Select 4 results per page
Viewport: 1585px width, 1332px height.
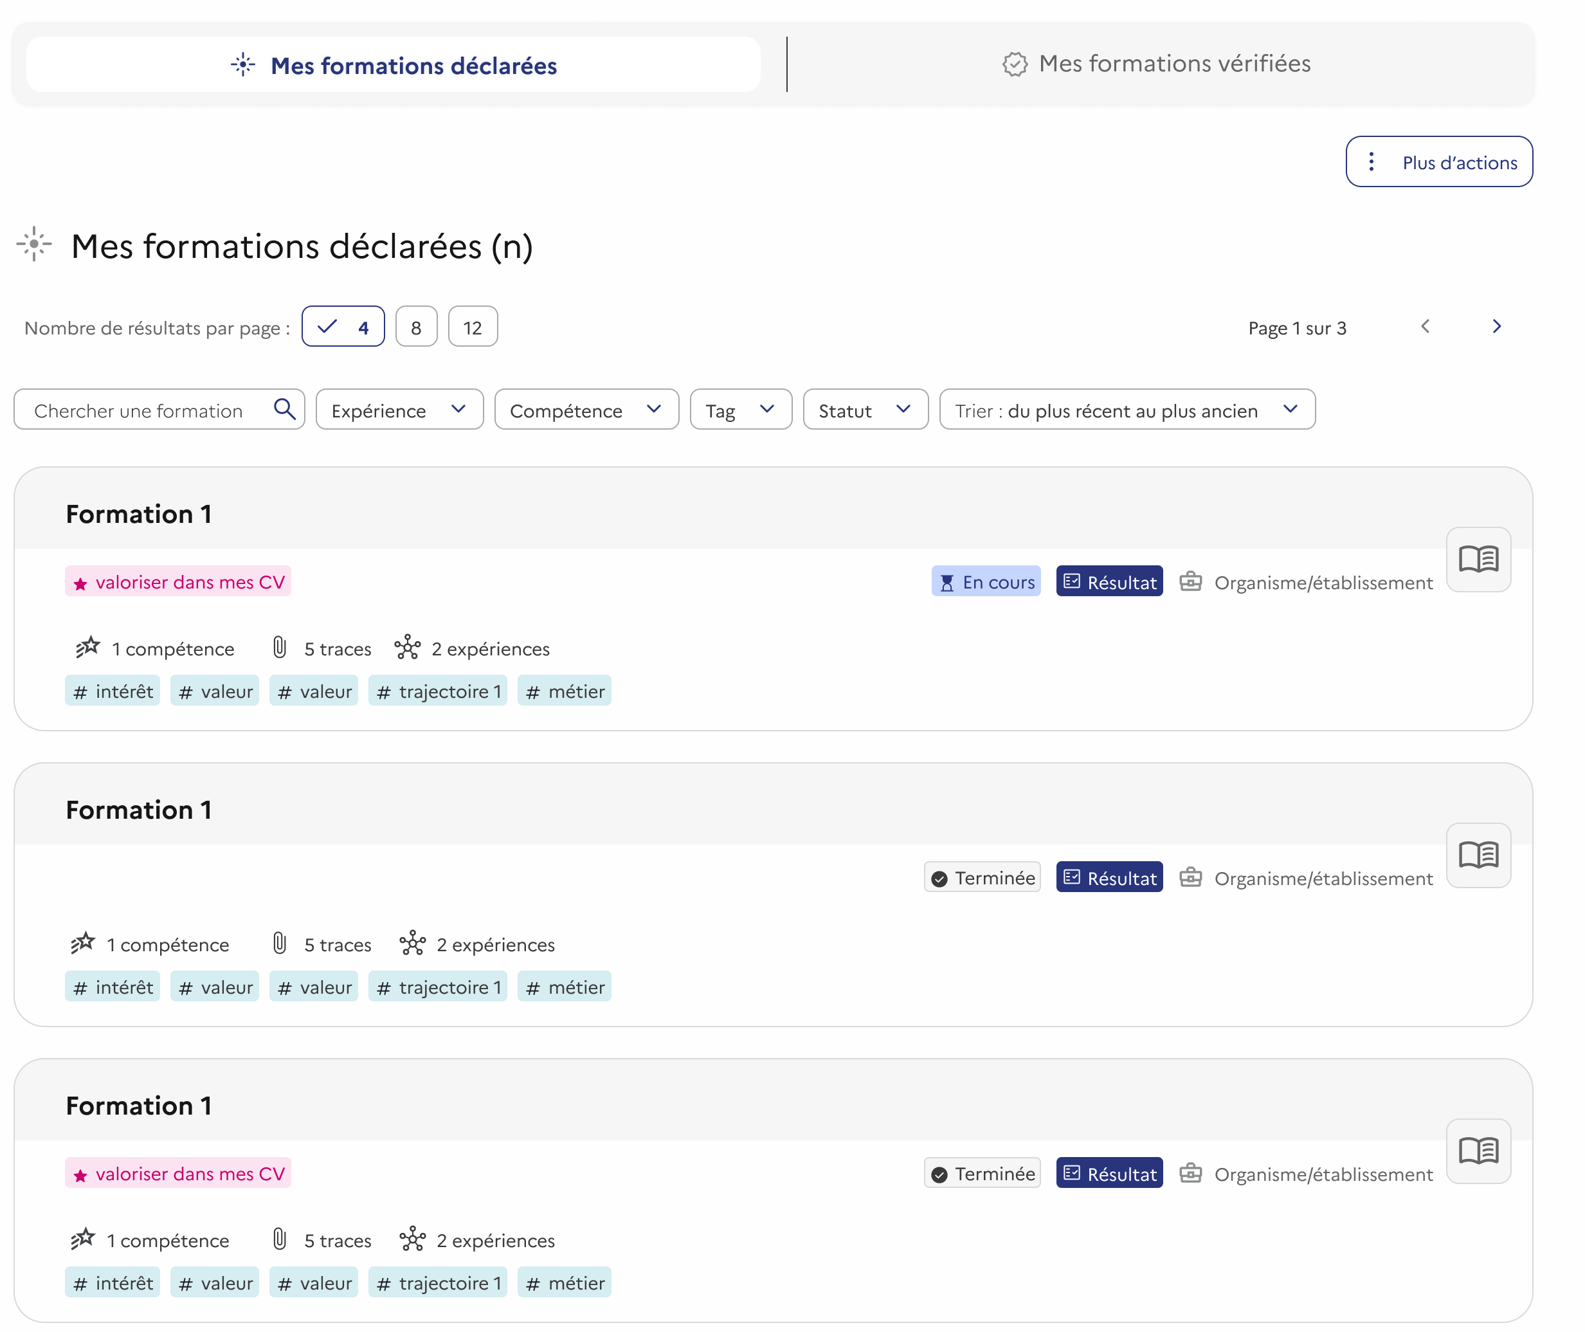coord(343,327)
